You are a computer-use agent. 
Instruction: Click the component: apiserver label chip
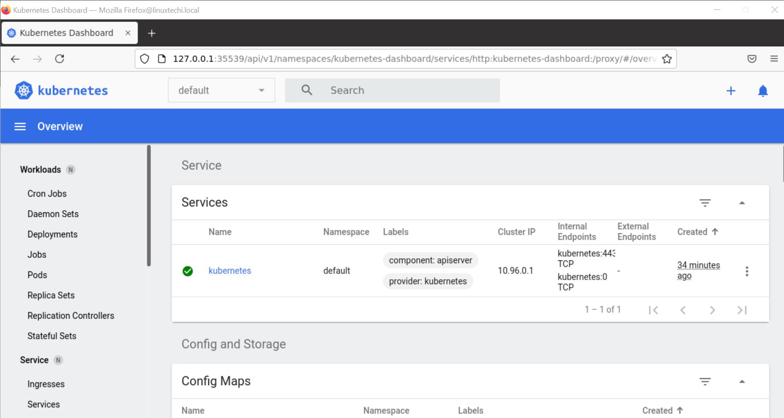(x=430, y=260)
